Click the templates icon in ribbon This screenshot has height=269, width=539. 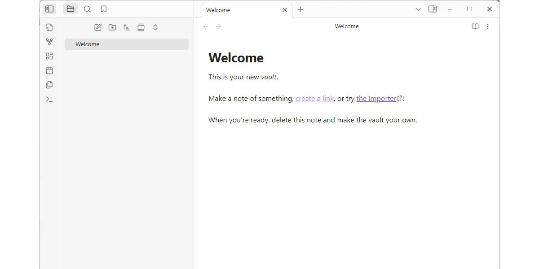click(x=49, y=85)
